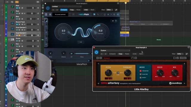Click next setting arrow in Little AlterBoy header
Screen dimensions: 191x107
106,54
